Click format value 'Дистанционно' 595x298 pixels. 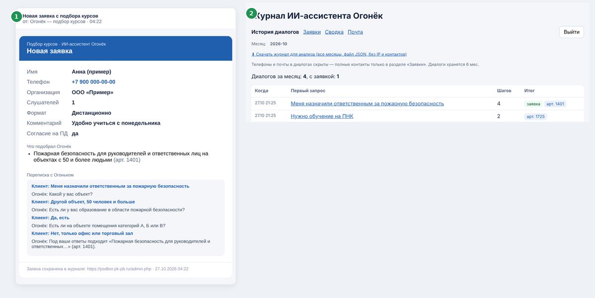point(91,113)
